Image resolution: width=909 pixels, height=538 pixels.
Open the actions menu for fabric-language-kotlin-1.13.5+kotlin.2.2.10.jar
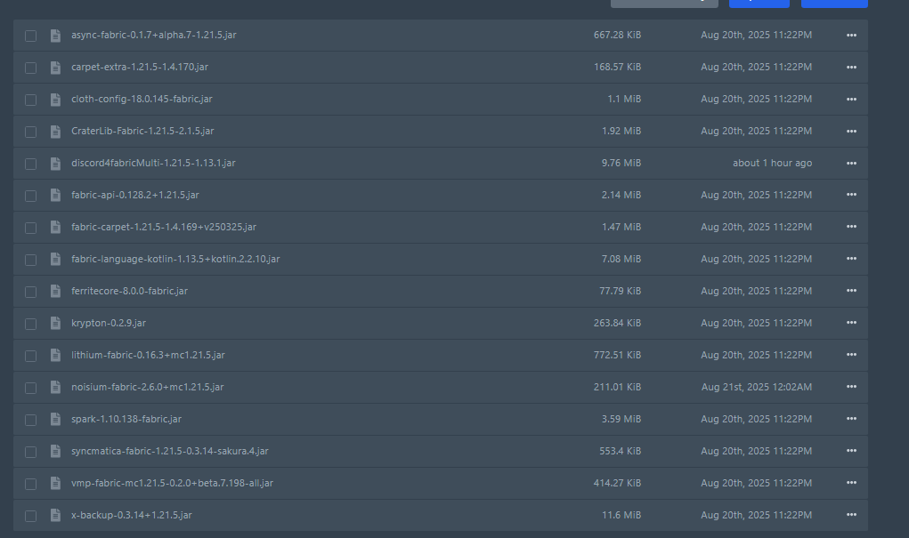(851, 260)
